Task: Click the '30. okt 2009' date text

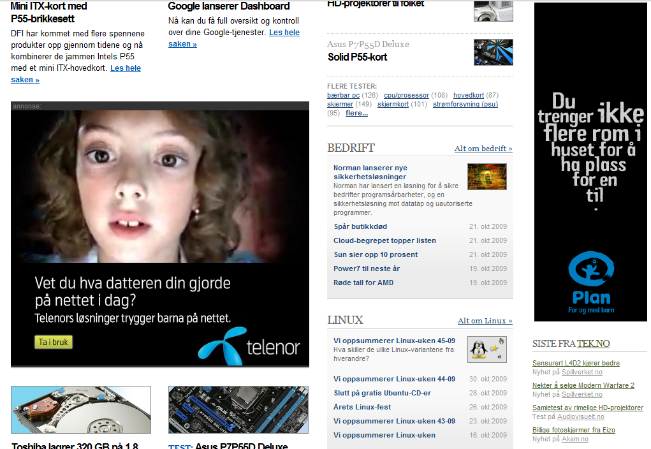Action: [x=488, y=379]
